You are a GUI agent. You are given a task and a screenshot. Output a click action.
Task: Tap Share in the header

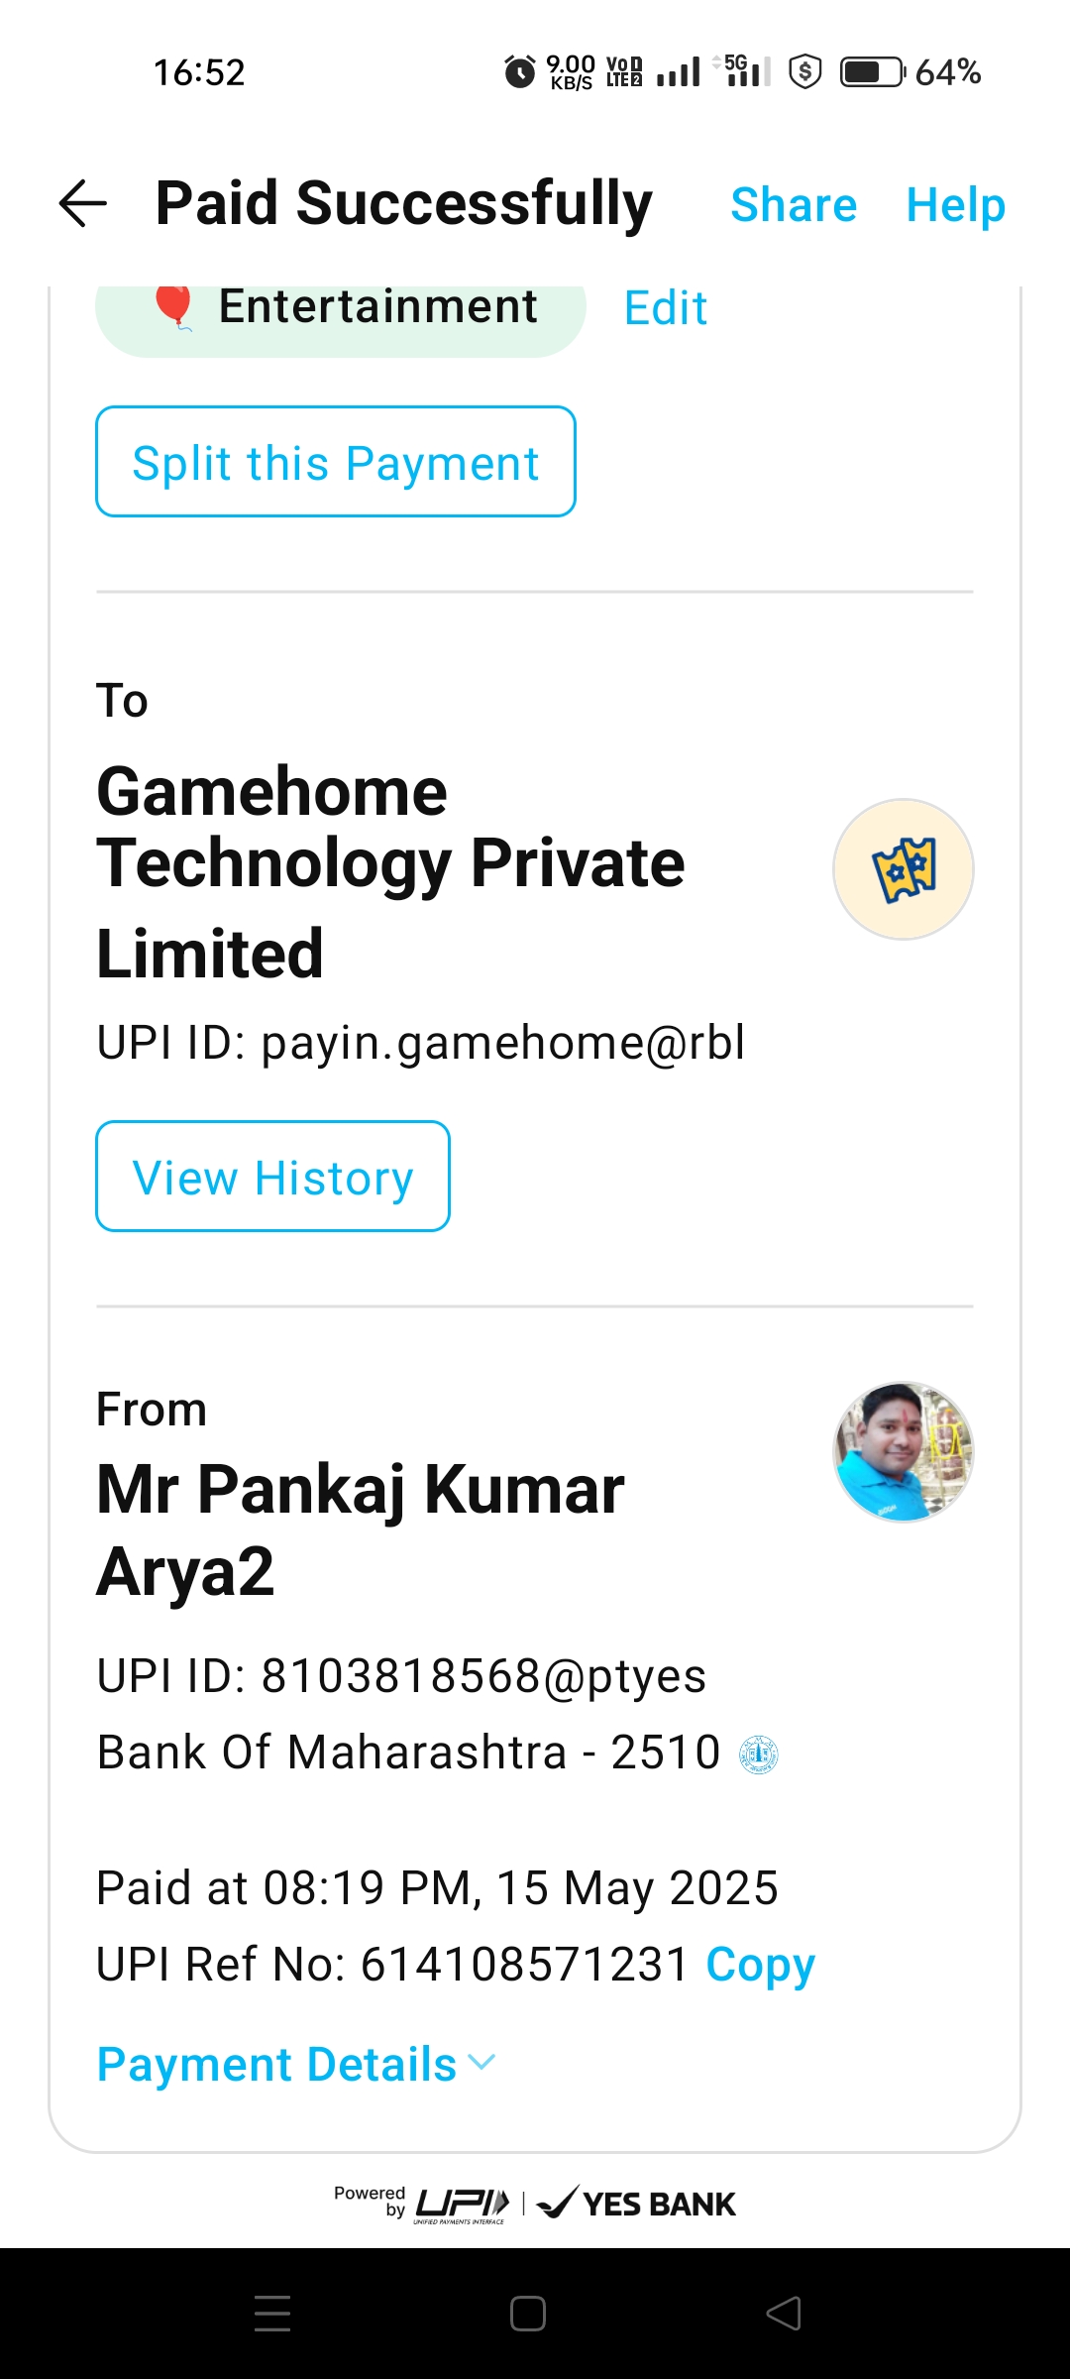point(794,205)
